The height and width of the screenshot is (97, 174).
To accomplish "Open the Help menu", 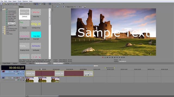I will [31, 1].
